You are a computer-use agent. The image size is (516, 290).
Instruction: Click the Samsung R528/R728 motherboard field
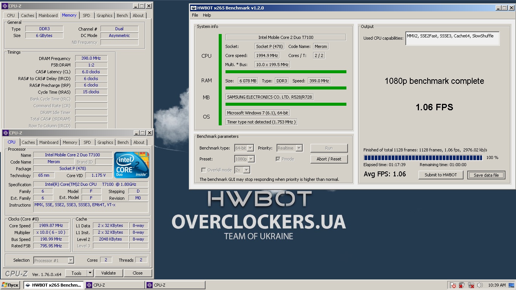tap(269, 97)
